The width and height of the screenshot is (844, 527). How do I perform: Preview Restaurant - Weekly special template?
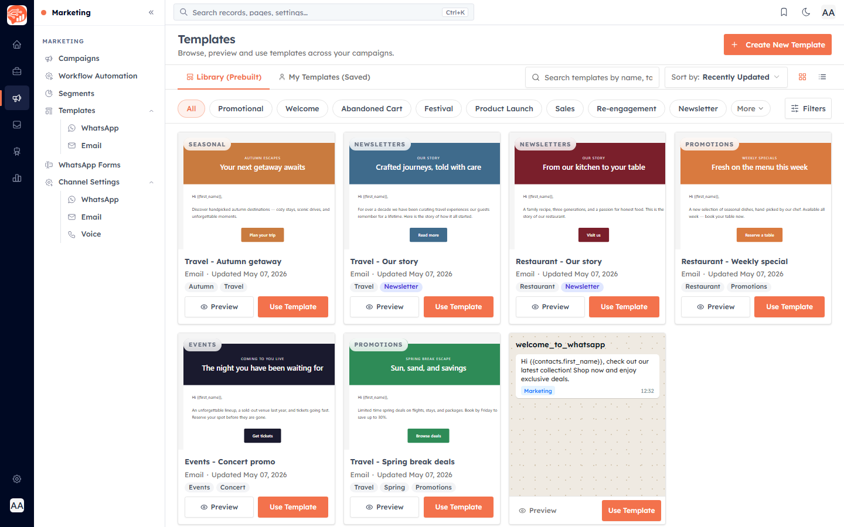(x=716, y=307)
